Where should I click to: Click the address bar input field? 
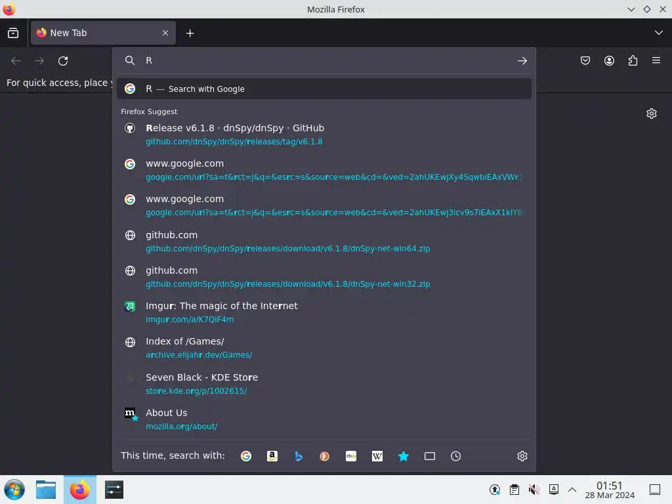pos(325,60)
